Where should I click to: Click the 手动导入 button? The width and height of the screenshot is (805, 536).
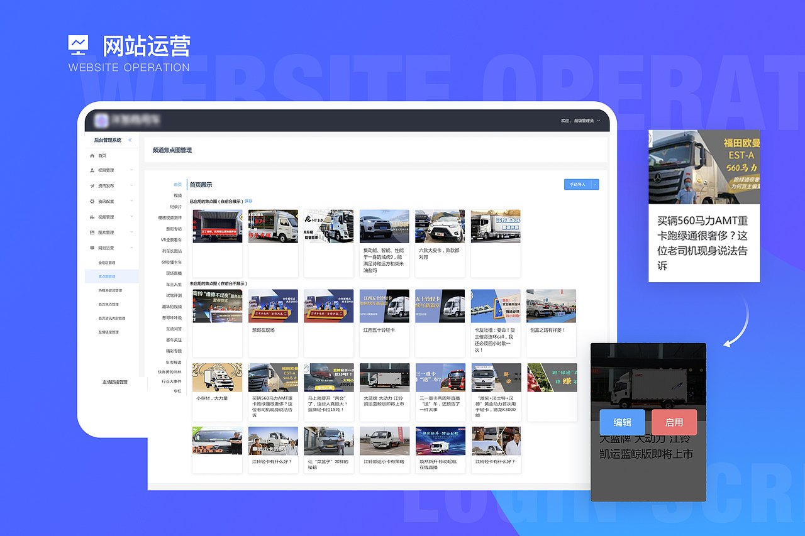577,185
